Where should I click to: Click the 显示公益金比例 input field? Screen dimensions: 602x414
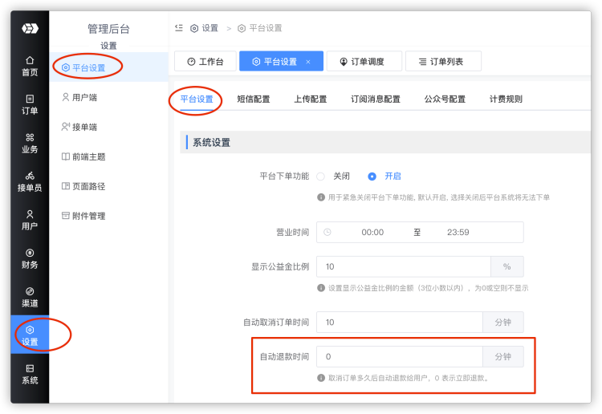[x=404, y=266]
